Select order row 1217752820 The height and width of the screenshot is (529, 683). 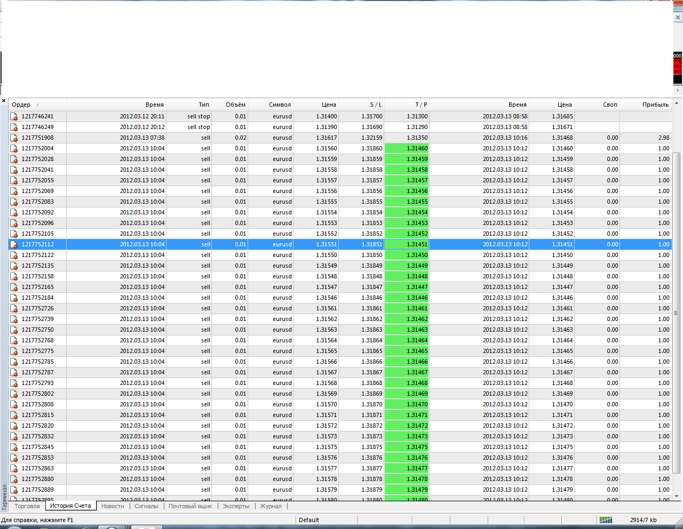(x=340, y=426)
